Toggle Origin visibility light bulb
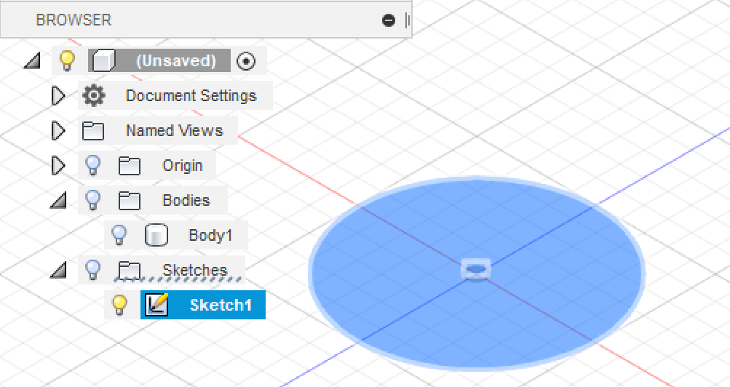730x387 pixels. click(93, 165)
